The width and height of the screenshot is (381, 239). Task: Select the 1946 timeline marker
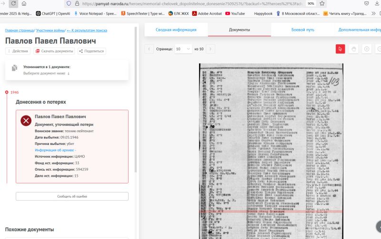tap(7, 92)
